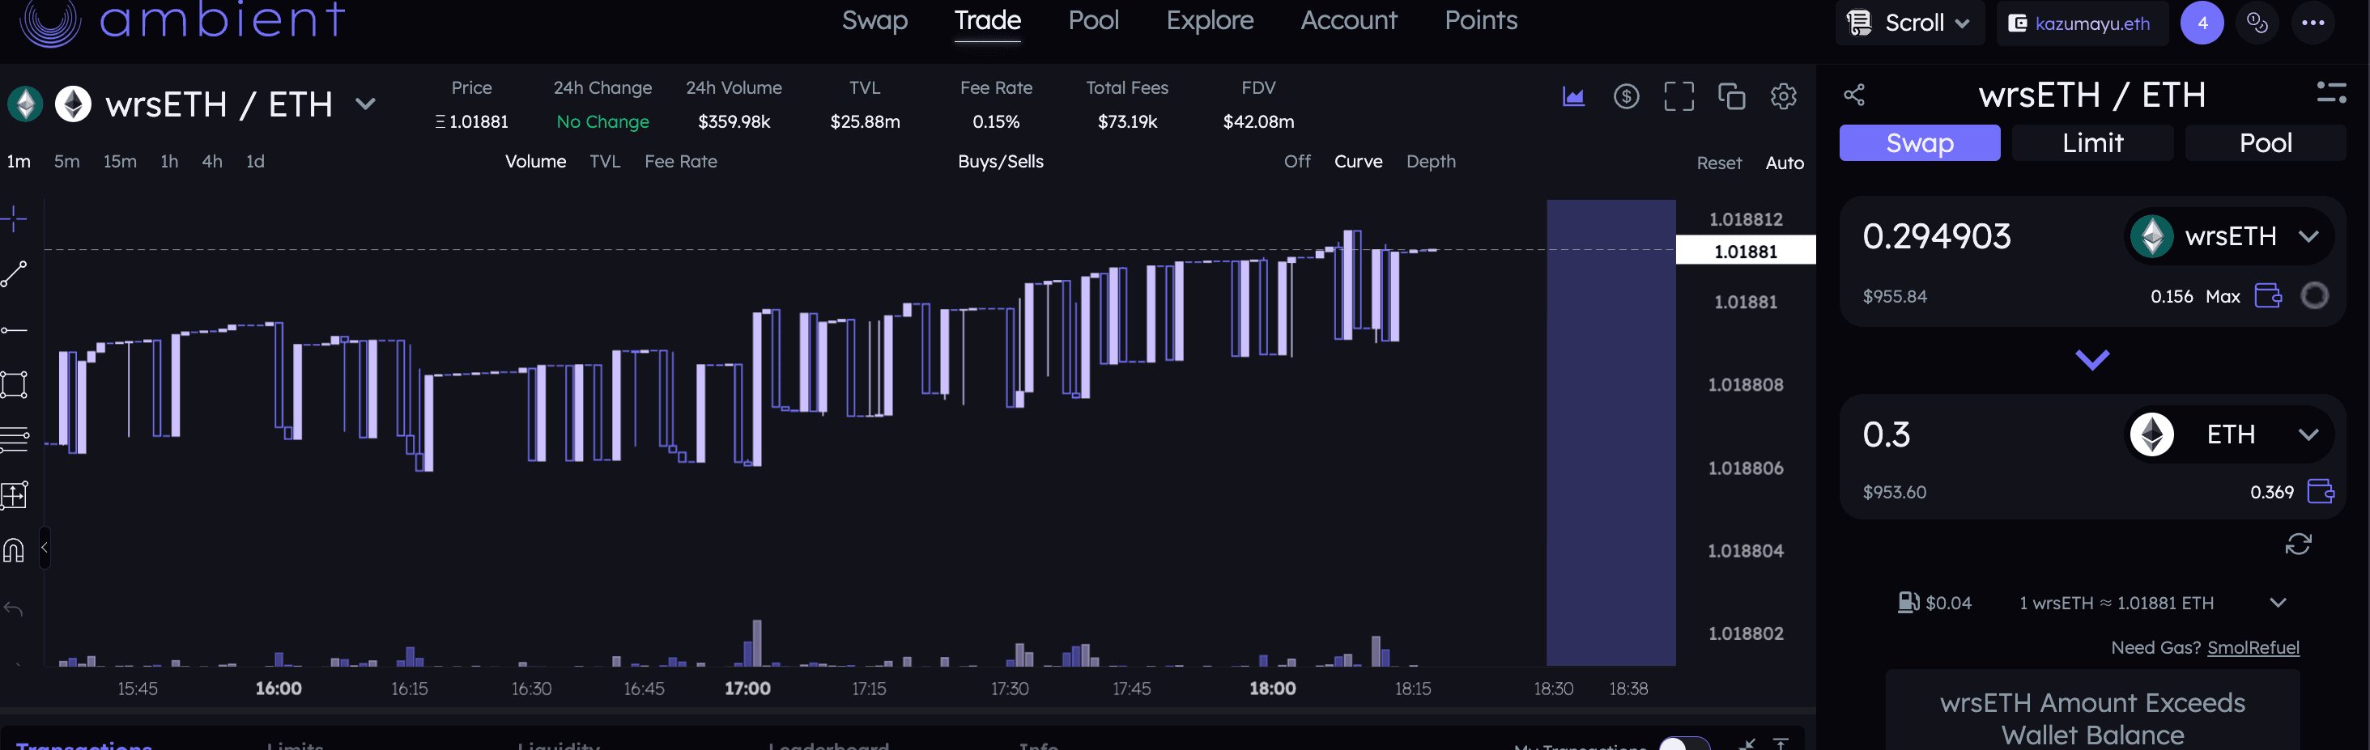
Task: Toggle the exchange balance circle icon
Action: point(2314,295)
